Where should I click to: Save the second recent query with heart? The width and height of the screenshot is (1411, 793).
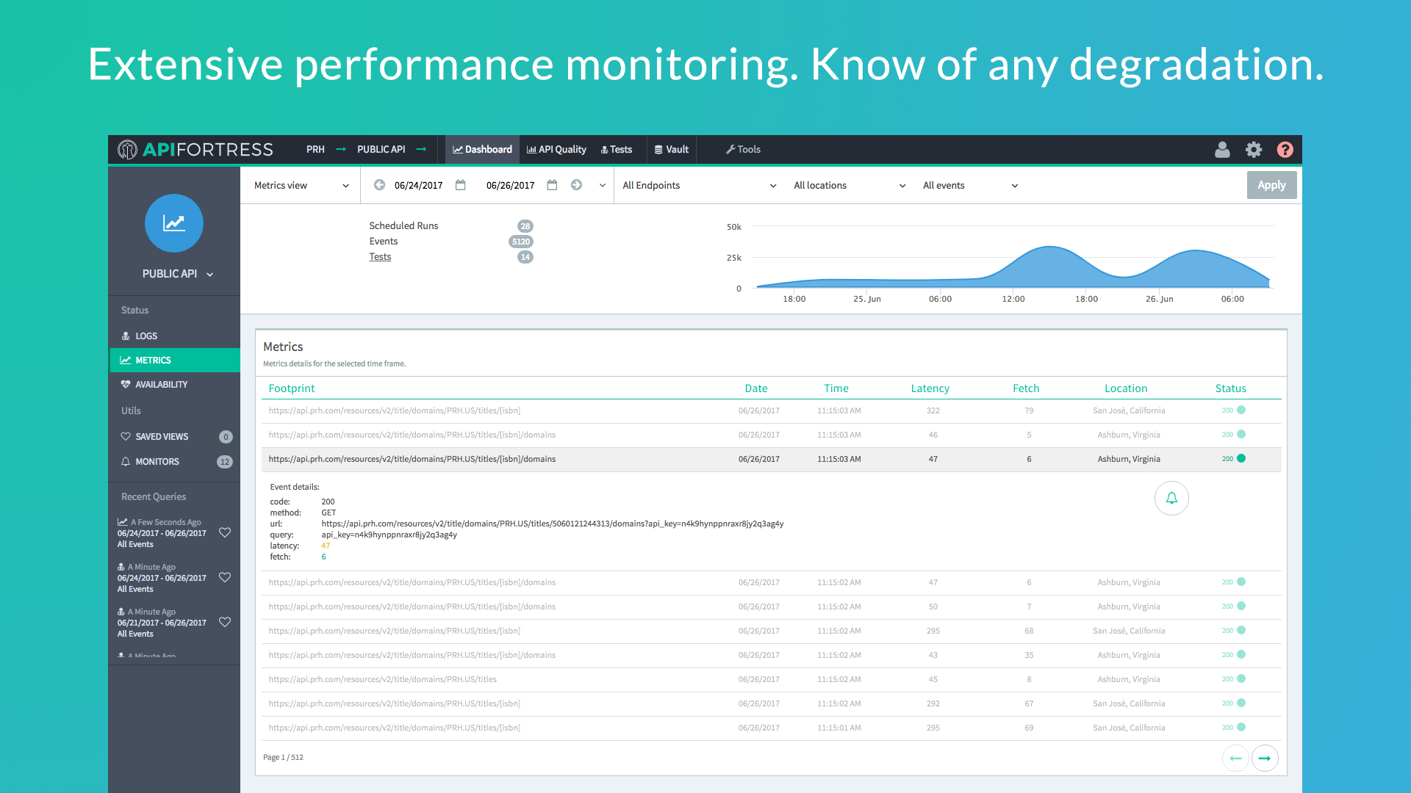tap(225, 577)
